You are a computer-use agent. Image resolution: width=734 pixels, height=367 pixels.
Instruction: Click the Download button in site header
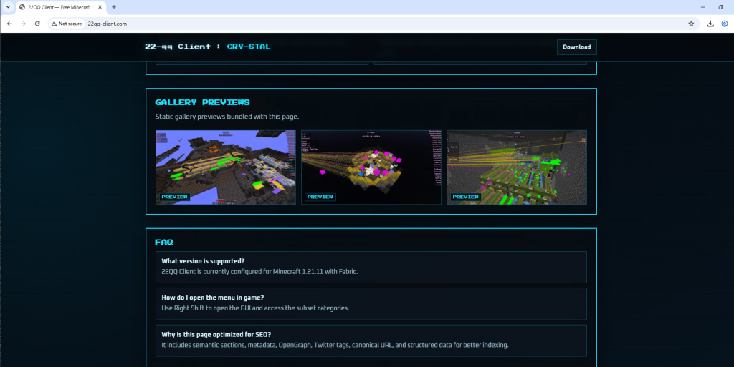[x=577, y=47]
